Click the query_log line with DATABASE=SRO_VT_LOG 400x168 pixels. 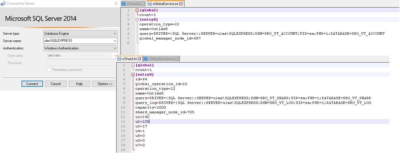point(253,103)
